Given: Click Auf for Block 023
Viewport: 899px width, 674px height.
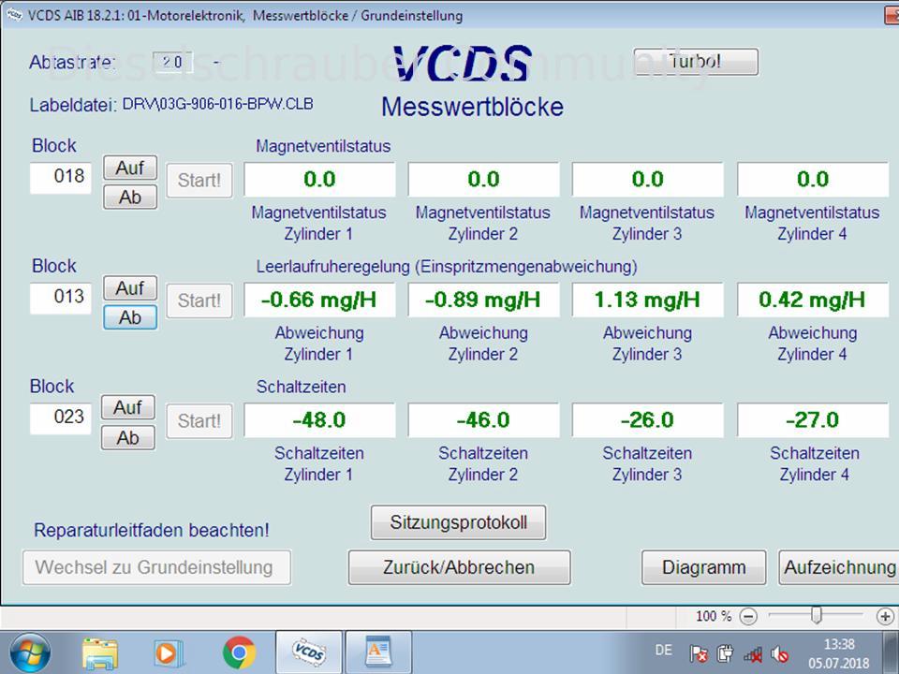Looking at the screenshot, I should 128,407.
